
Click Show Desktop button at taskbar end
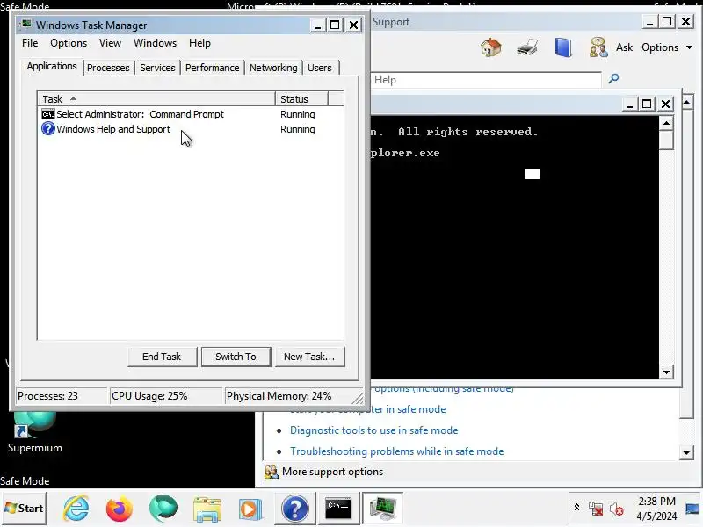[x=693, y=509]
